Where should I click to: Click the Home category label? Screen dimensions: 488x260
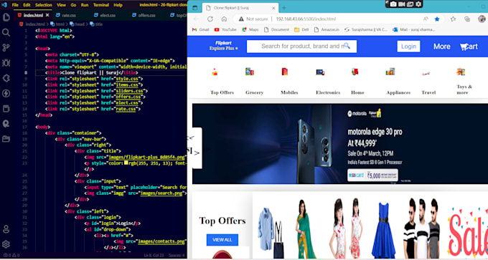357,92
